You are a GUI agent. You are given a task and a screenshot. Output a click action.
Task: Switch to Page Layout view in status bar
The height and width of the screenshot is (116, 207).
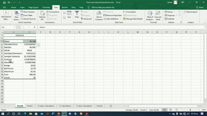tap(170, 110)
